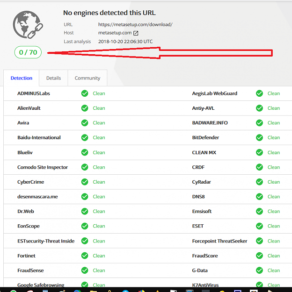Click the AlienVault engine name
Screen dimensions: 292x292
pyautogui.click(x=29, y=108)
